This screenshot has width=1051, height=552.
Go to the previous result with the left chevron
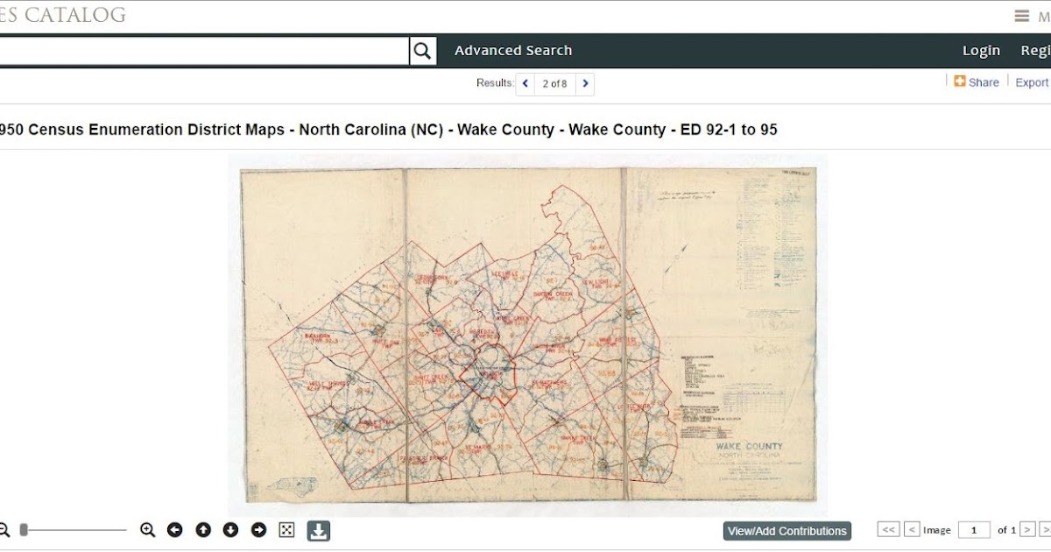525,83
